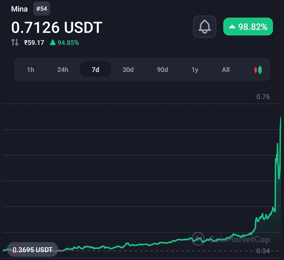Image resolution: width=284 pixels, height=260 pixels.
Task: Tap the ₹59.17 rupee price
Action: point(34,43)
